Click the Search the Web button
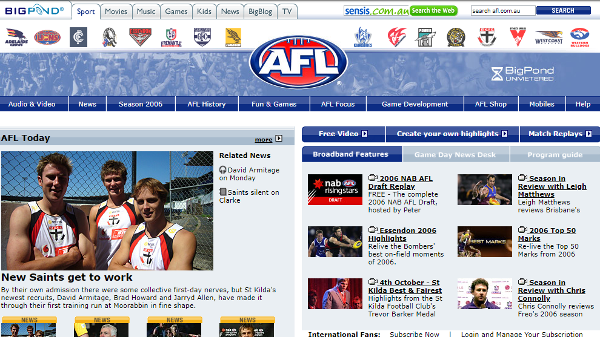Viewport: 600px width, 337px height. point(433,11)
